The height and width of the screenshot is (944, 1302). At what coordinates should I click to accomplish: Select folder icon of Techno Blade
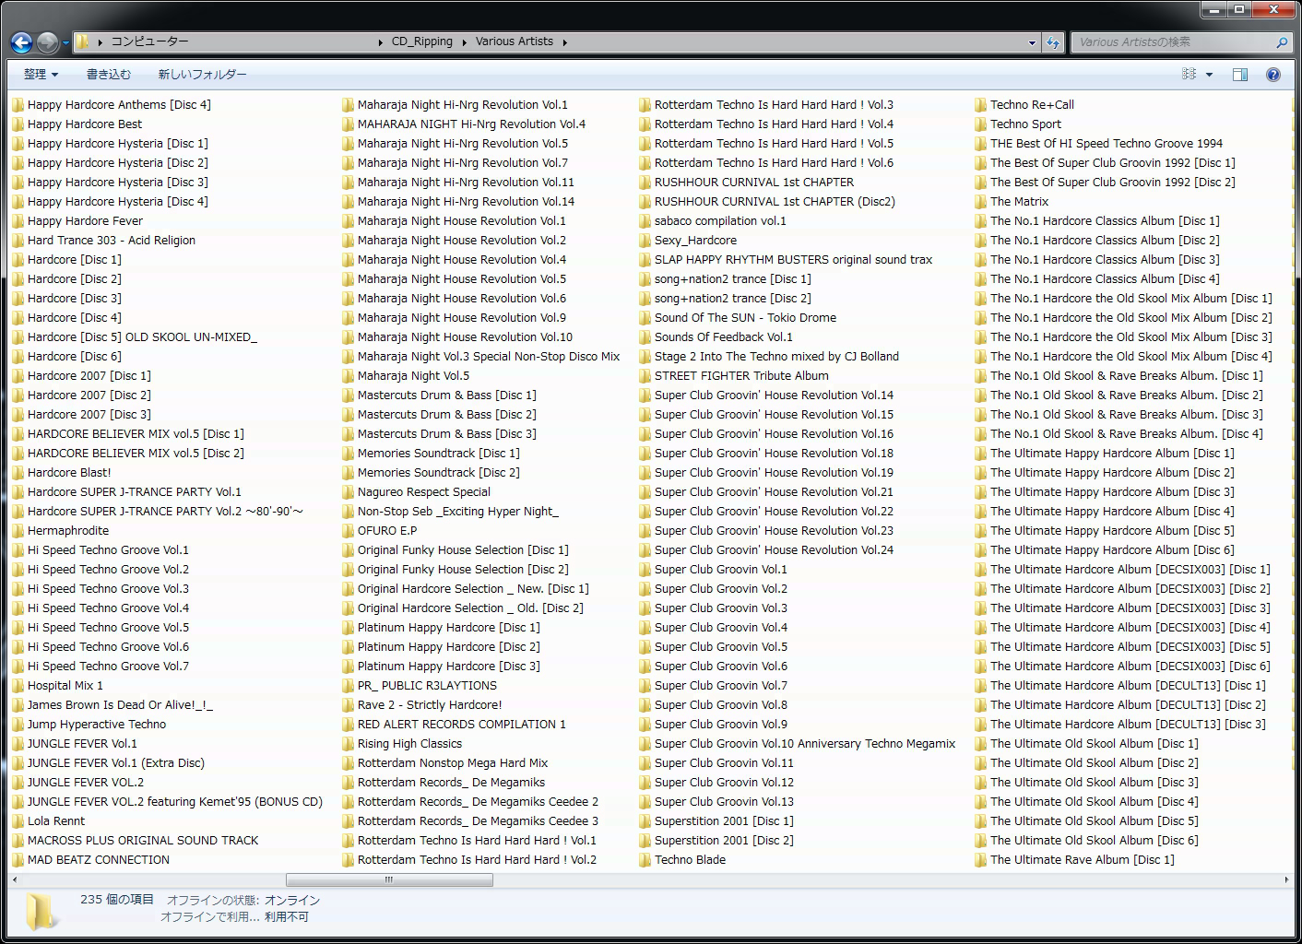point(645,860)
